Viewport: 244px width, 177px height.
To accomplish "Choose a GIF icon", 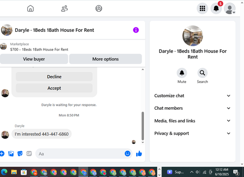I will pos(29,154).
